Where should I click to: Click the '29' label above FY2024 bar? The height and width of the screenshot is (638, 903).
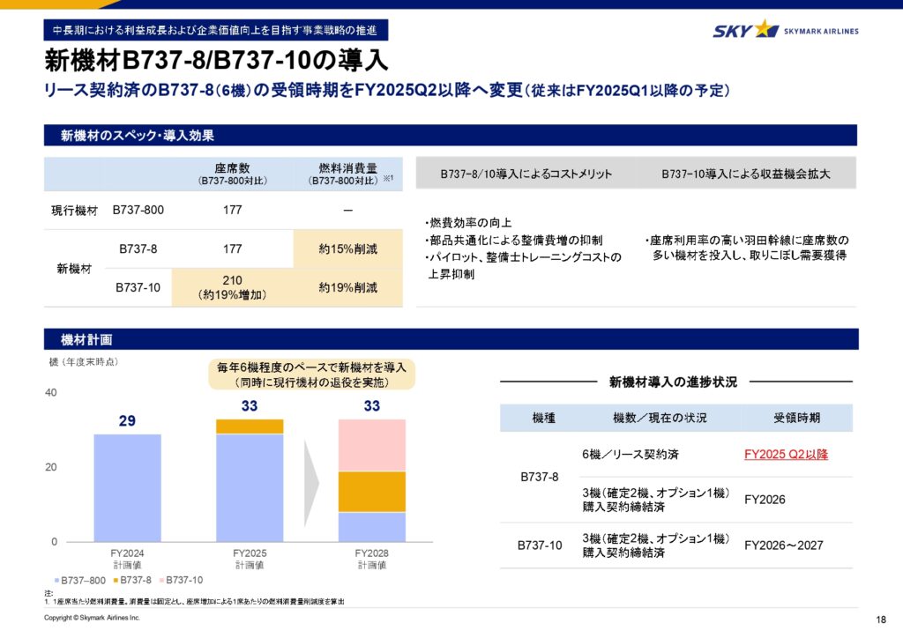pos(127,421)
